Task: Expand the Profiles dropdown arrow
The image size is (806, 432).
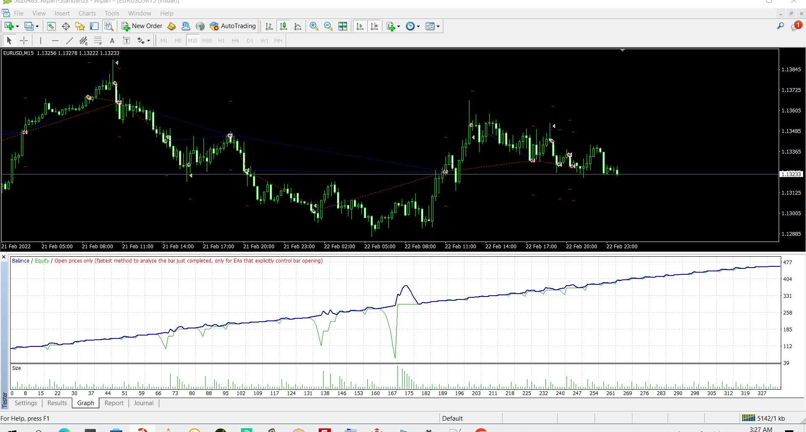Action: coord(37,26)
